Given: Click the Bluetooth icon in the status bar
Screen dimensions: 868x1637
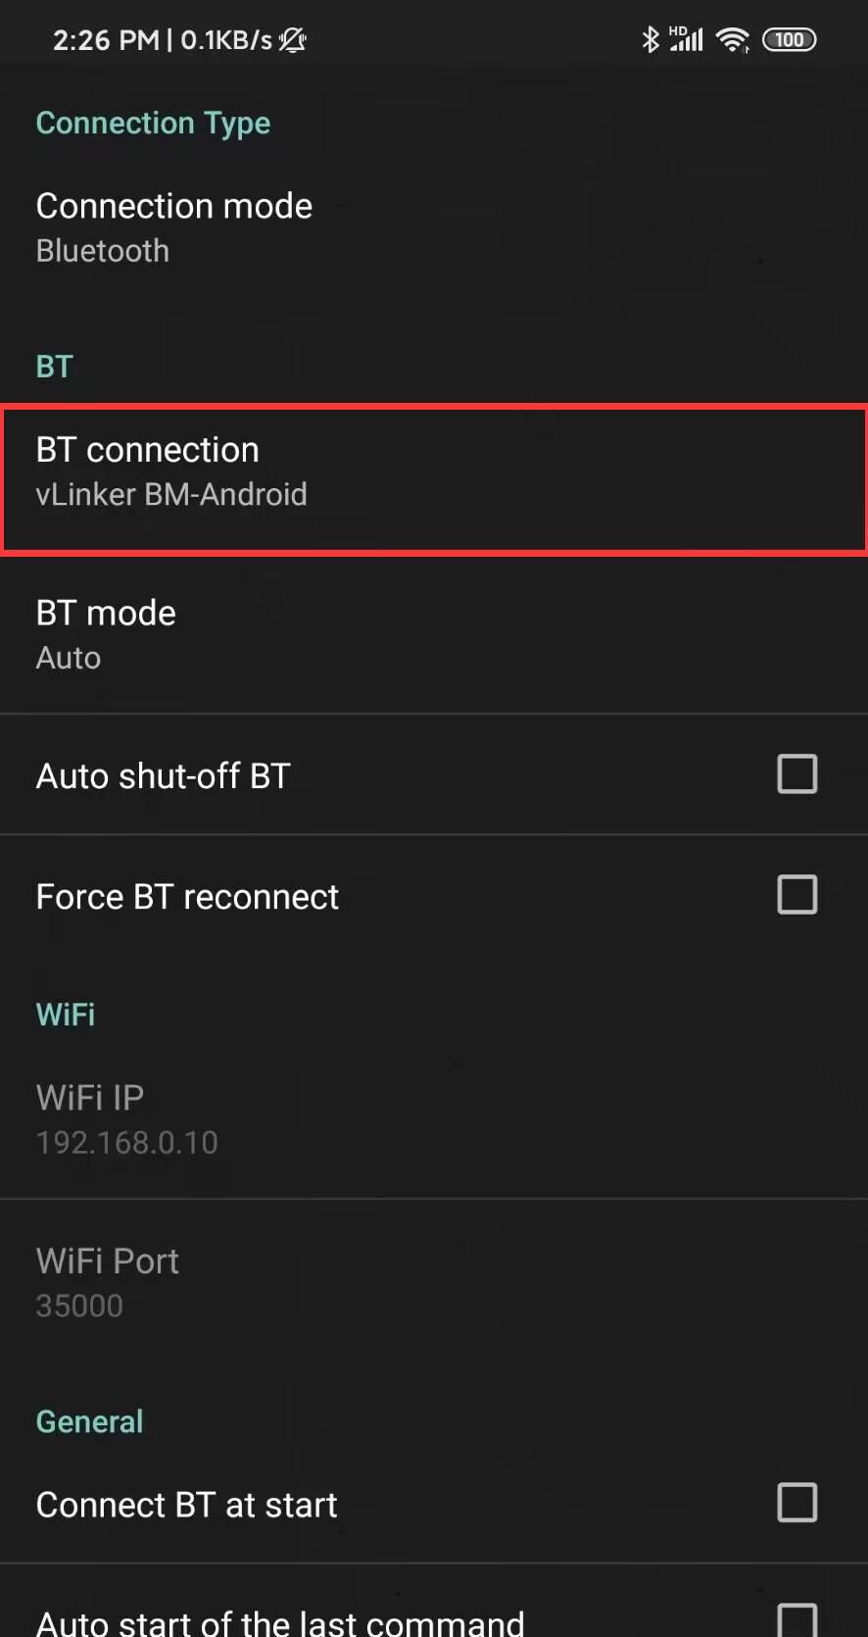Looking at the screenshot, I should [649, 39].
